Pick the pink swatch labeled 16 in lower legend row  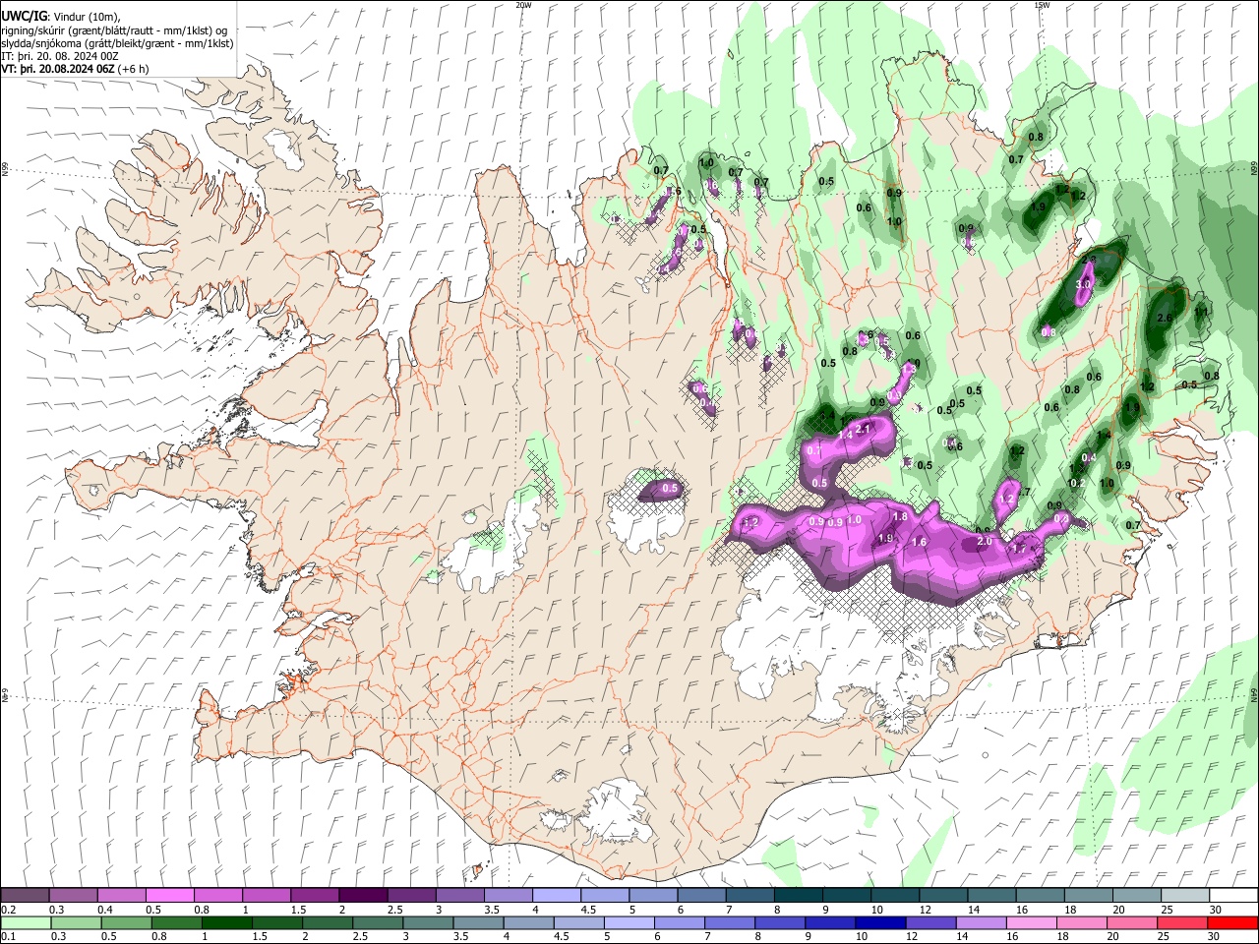1030,922
